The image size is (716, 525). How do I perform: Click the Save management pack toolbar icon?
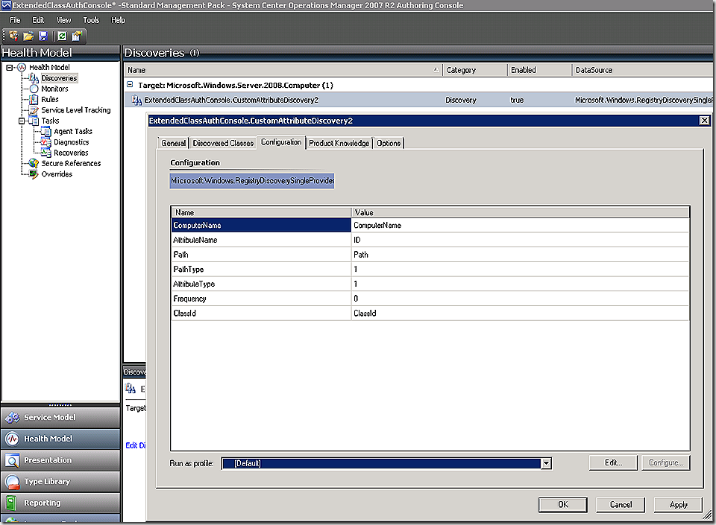43,36
